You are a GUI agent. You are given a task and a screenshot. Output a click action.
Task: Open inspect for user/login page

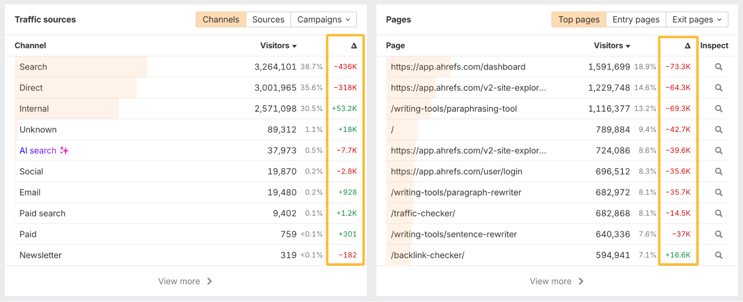tap(718, 172)
